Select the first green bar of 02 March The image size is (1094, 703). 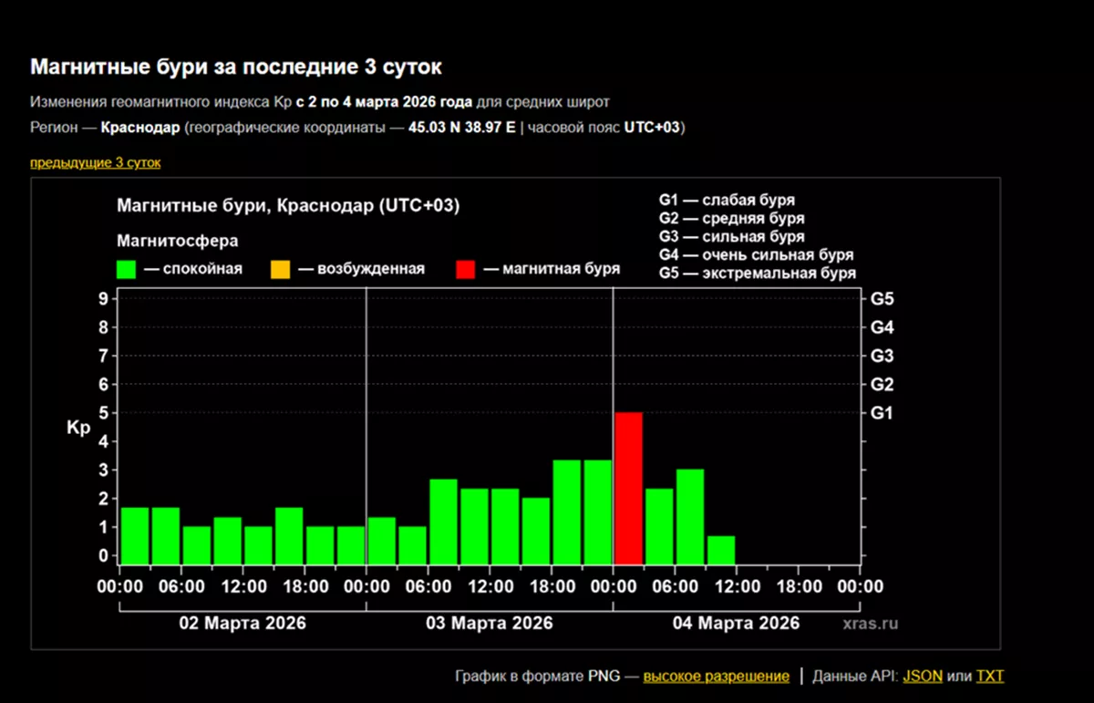click(x=135, y=536)
